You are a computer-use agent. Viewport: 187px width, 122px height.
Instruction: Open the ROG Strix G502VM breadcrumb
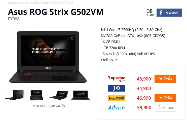pos(48,3)
